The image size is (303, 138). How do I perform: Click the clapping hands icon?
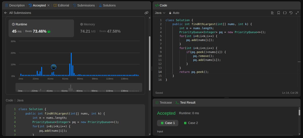[49, 31]
